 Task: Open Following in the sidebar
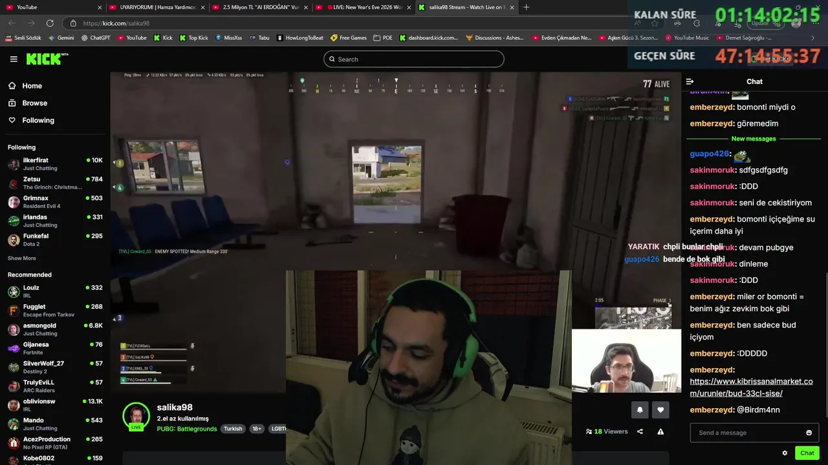pyautogui.click(x=31, y=120)
